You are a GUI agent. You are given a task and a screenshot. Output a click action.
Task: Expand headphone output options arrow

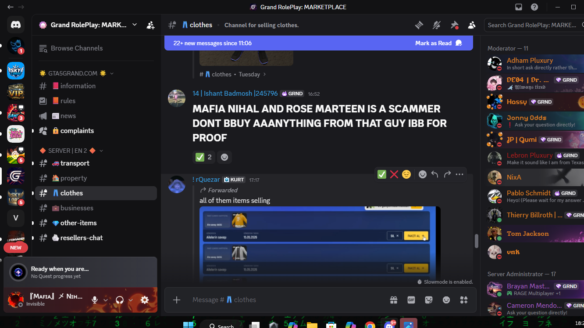click(131, 300)
